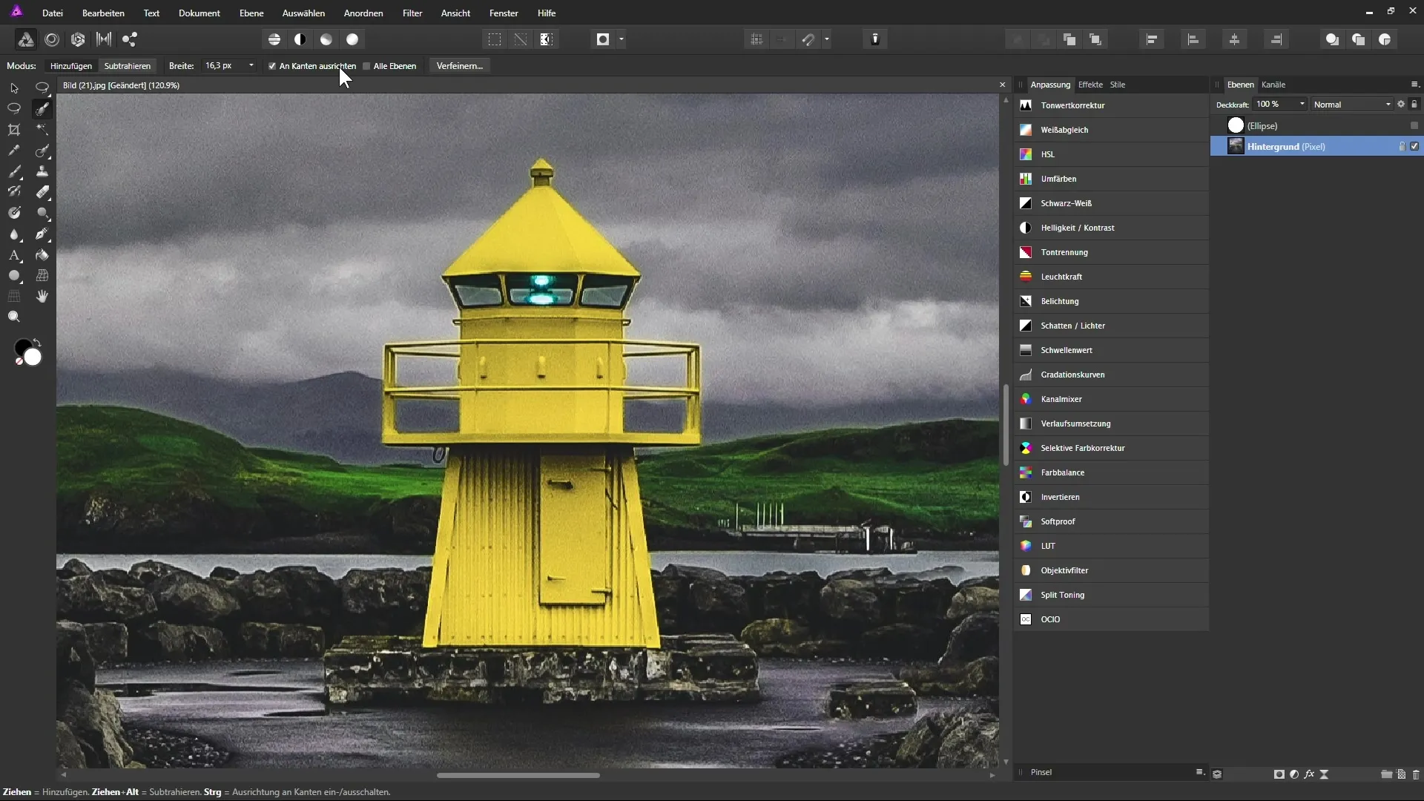Select the Move tool arrow
This screenshot has height=801, width=1424.
coord(14,88)
